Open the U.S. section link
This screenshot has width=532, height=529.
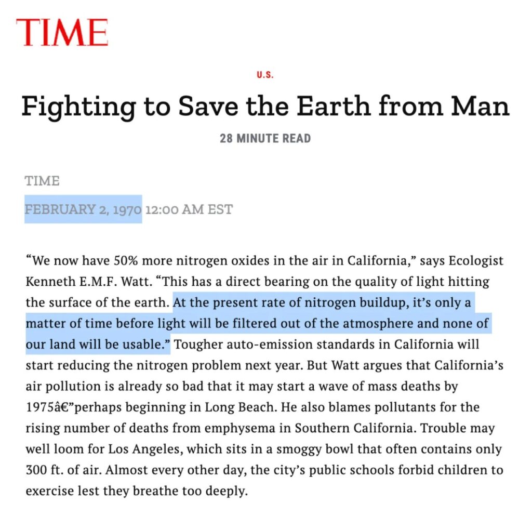[265, 75]
